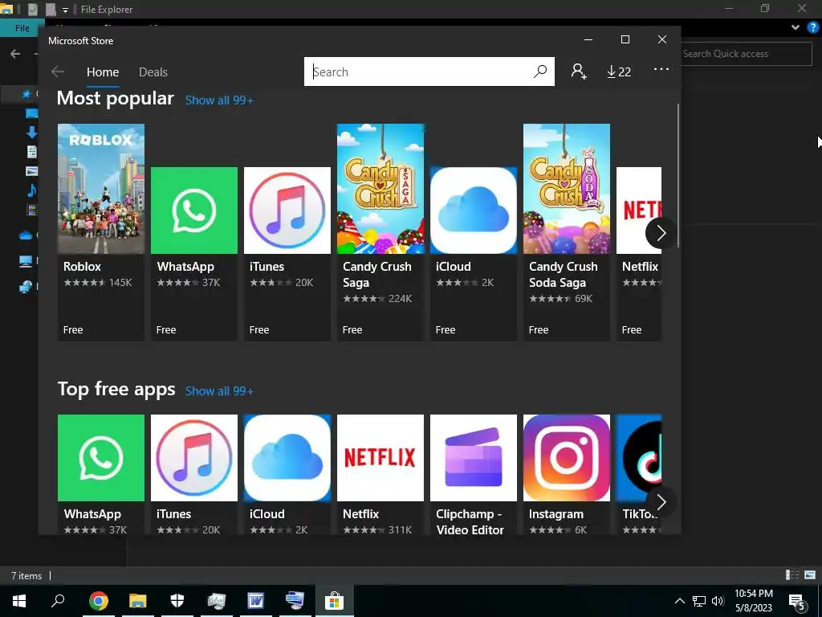Open Netflix icon in Top free apps

click(380, 458)
